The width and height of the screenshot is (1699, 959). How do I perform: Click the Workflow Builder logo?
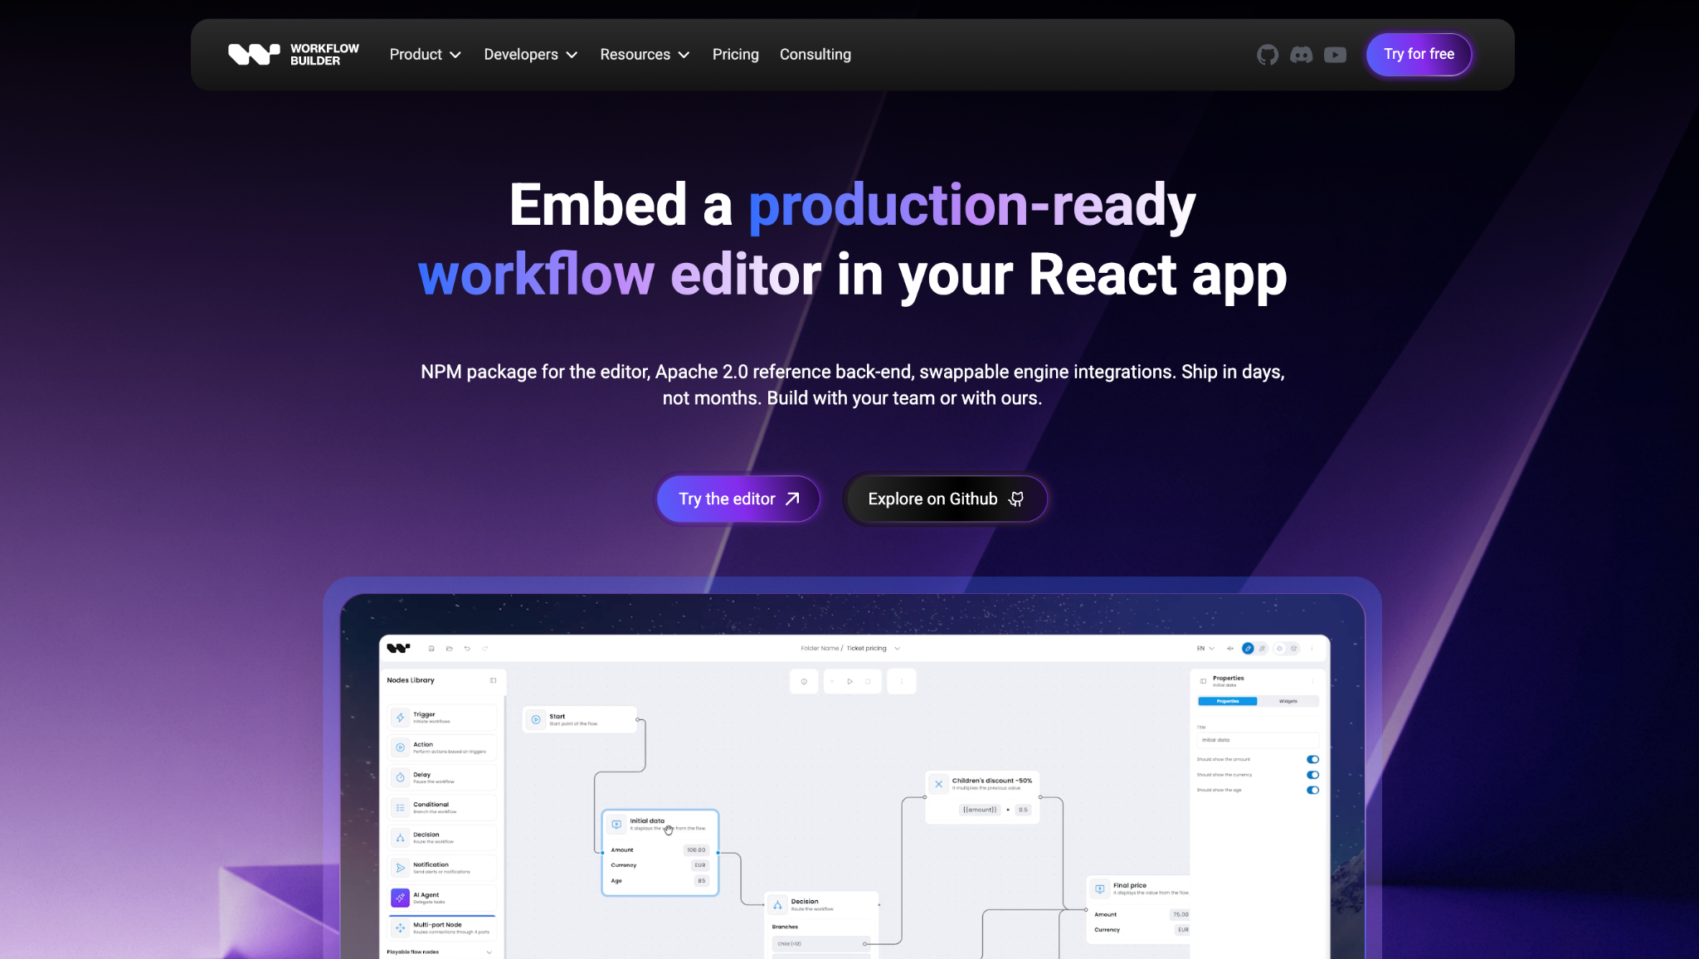[294, 55]
